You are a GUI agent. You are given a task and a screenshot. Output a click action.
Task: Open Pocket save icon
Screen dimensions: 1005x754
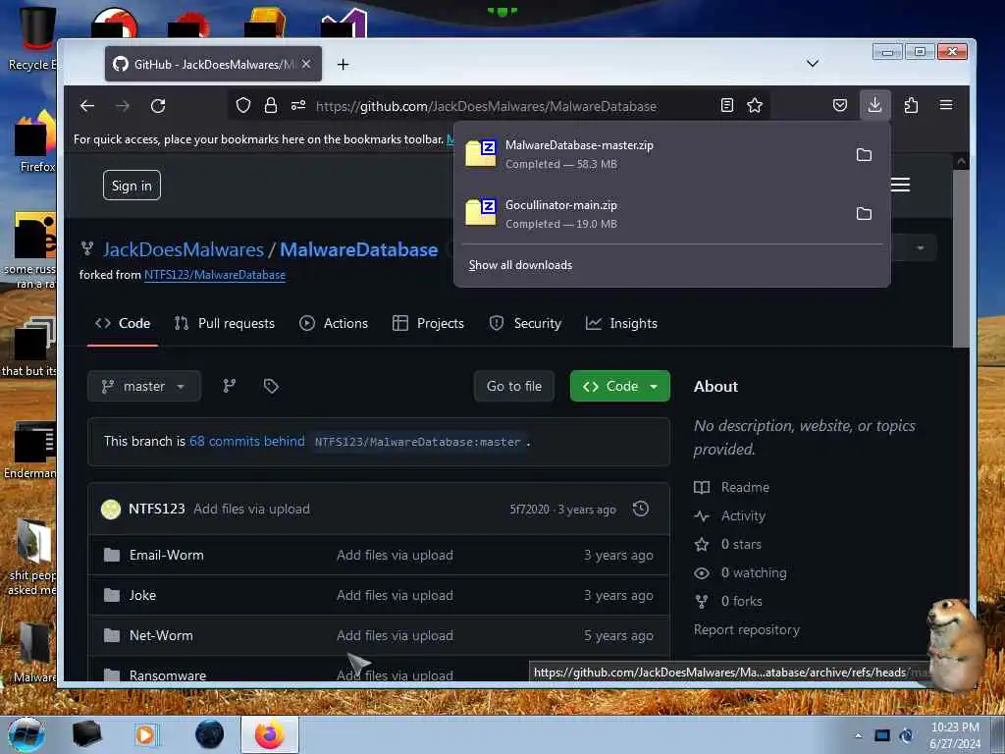click(840, 105)
